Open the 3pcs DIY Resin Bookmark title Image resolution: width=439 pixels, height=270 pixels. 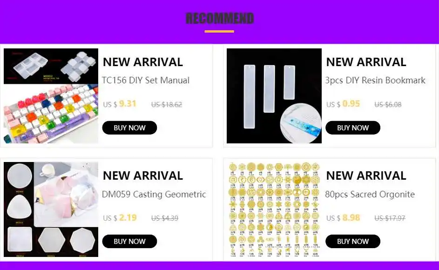375,81
